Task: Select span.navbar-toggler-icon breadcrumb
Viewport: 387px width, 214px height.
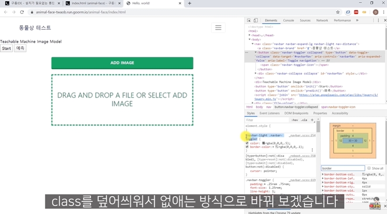Action: pyautogui.click(x=338, y=107)
